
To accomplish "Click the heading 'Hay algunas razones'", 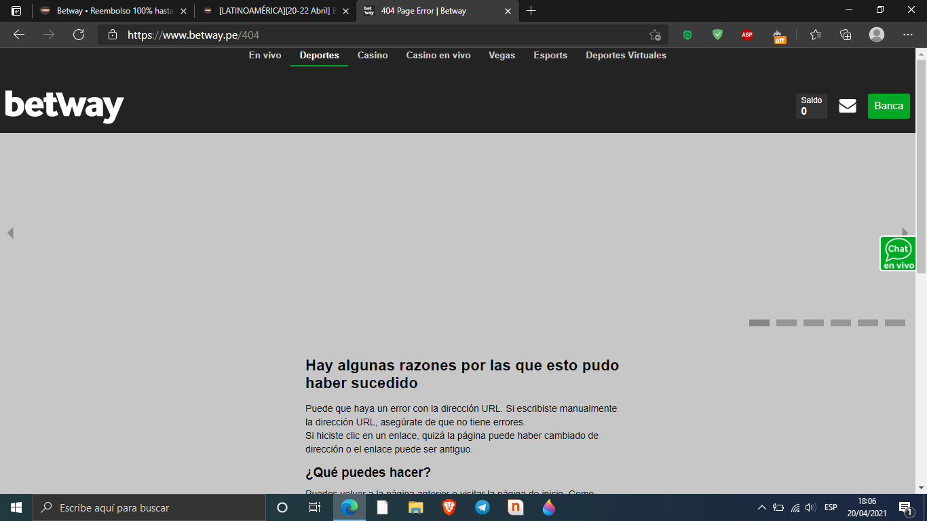I will click(x=462, y=374).
